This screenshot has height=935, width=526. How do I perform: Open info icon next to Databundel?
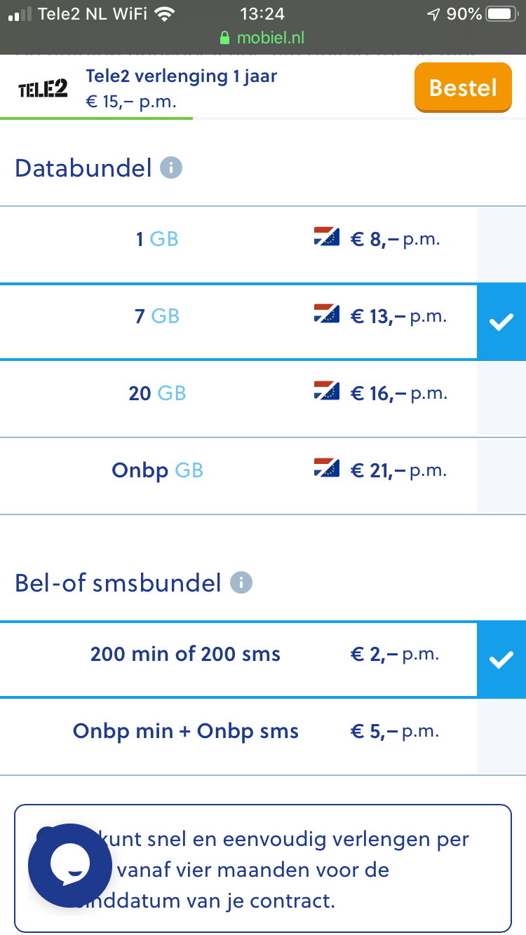(171, 168)
